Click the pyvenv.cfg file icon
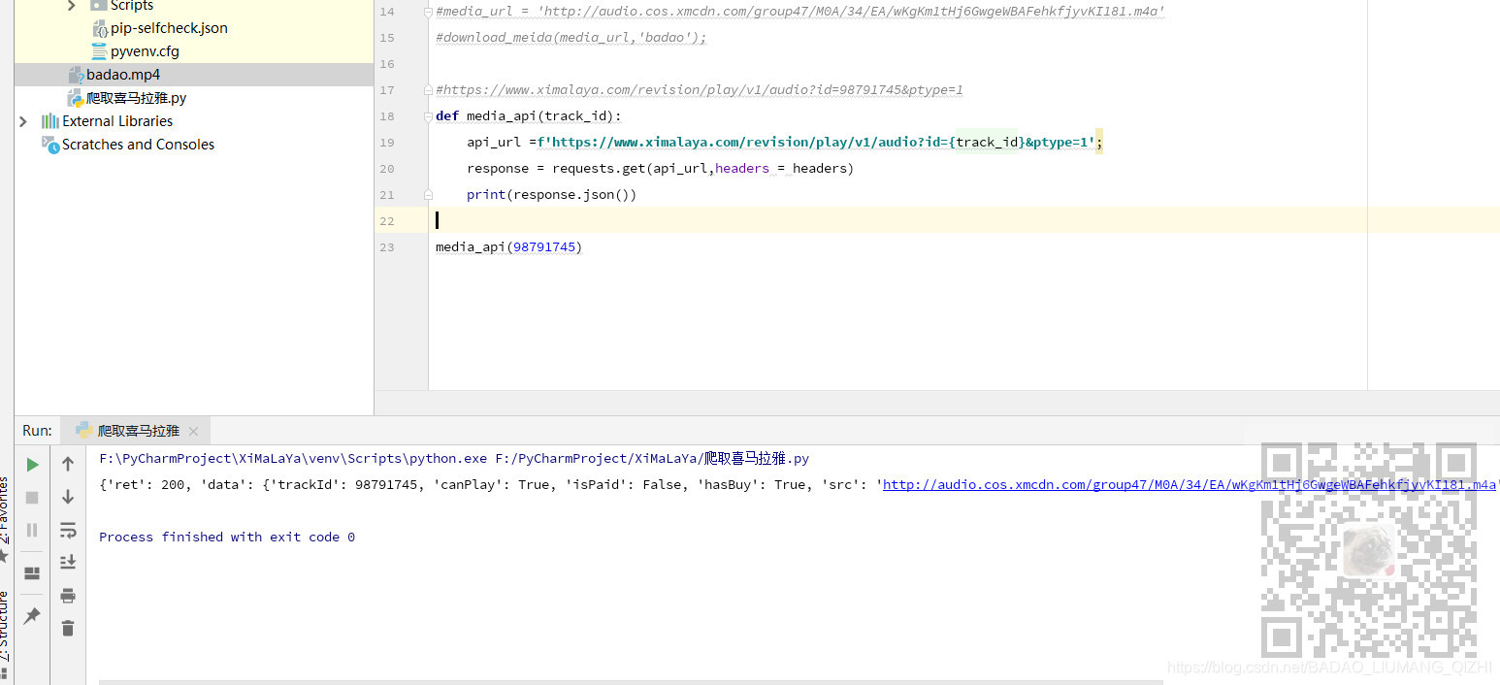Screen dimensions: 1500x685 [x=99, y=51]
